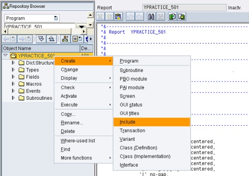Click the Undo arrow icon
This screenshot has width=249, height=176.
pos(130,17)
